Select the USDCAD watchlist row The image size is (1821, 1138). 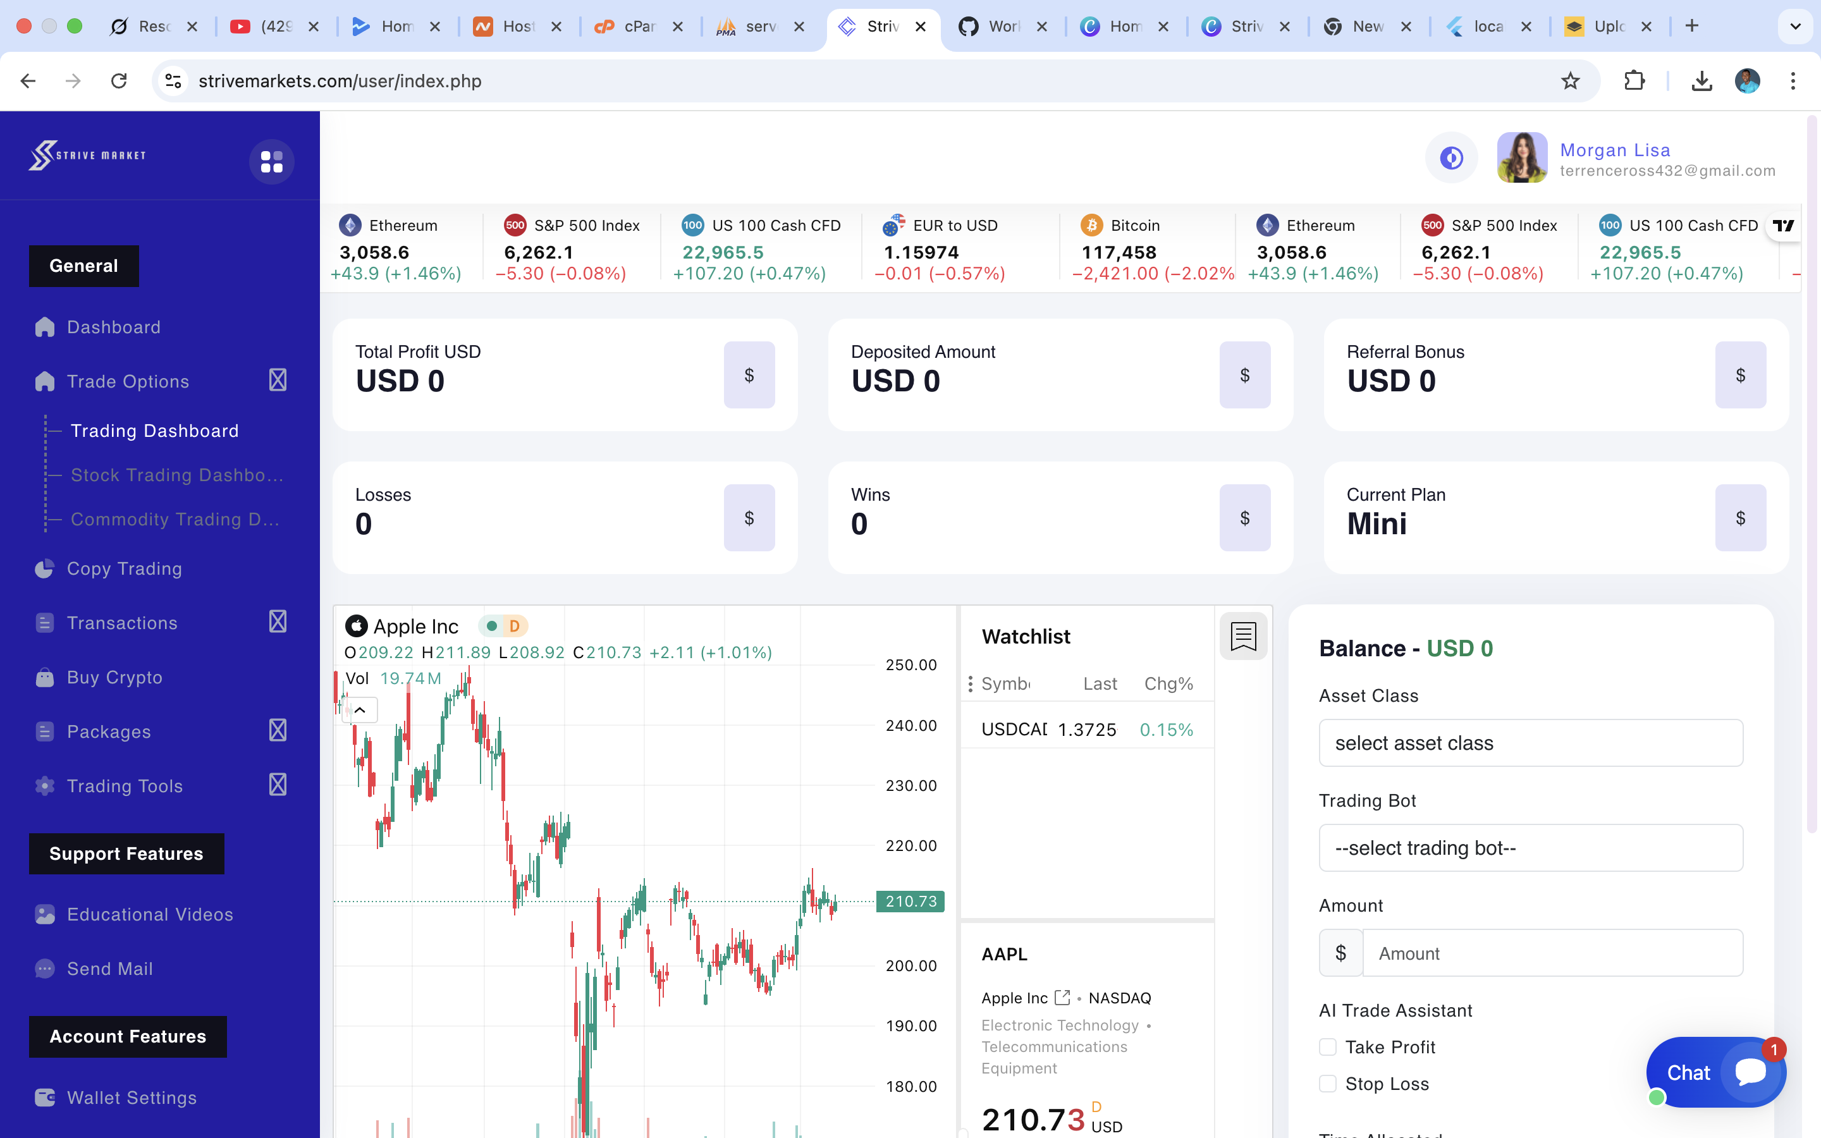tap(1088, 730)
